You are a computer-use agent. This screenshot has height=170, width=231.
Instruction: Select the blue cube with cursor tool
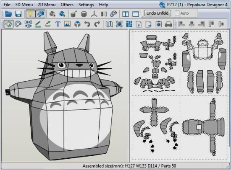click(x=62, y=14)
